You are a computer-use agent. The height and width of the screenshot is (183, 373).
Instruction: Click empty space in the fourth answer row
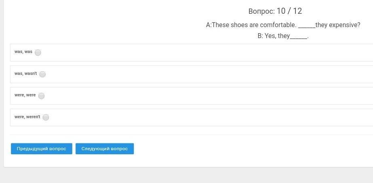tap(202, 117)
